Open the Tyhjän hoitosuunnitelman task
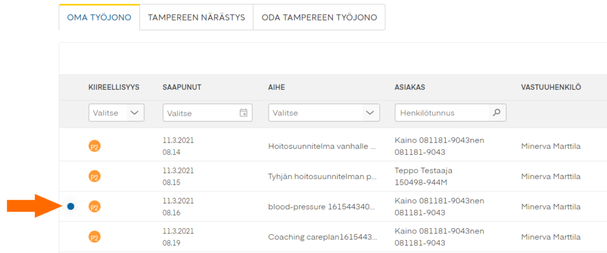Image resolution: width=607 pixels, height=253 pixels. tap(322, 176)
